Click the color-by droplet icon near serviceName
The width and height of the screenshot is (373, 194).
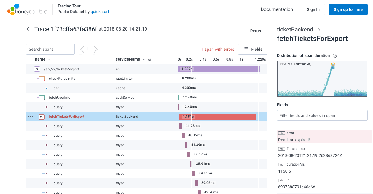click(149, 59)
